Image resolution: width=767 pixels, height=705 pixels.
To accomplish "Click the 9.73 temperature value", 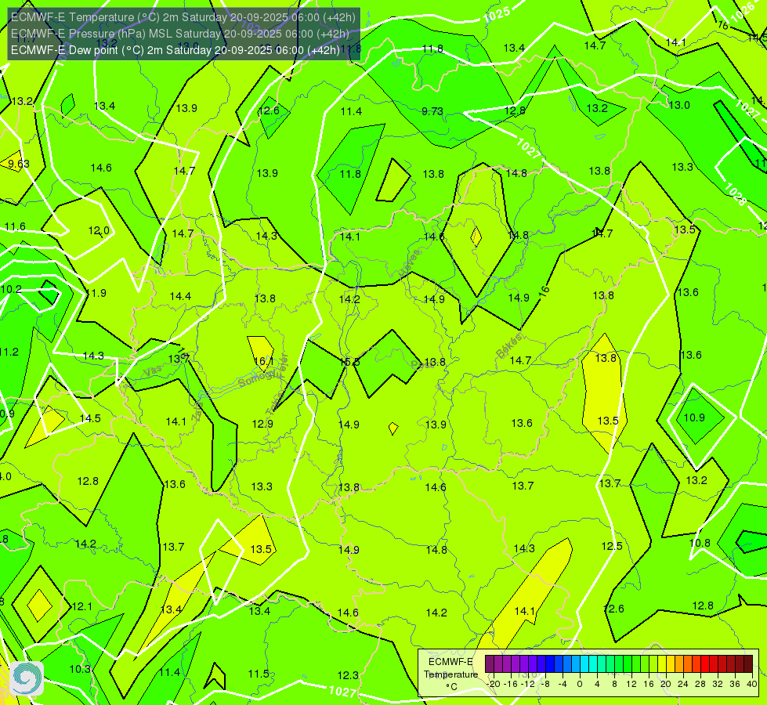I will click(432, 111).
